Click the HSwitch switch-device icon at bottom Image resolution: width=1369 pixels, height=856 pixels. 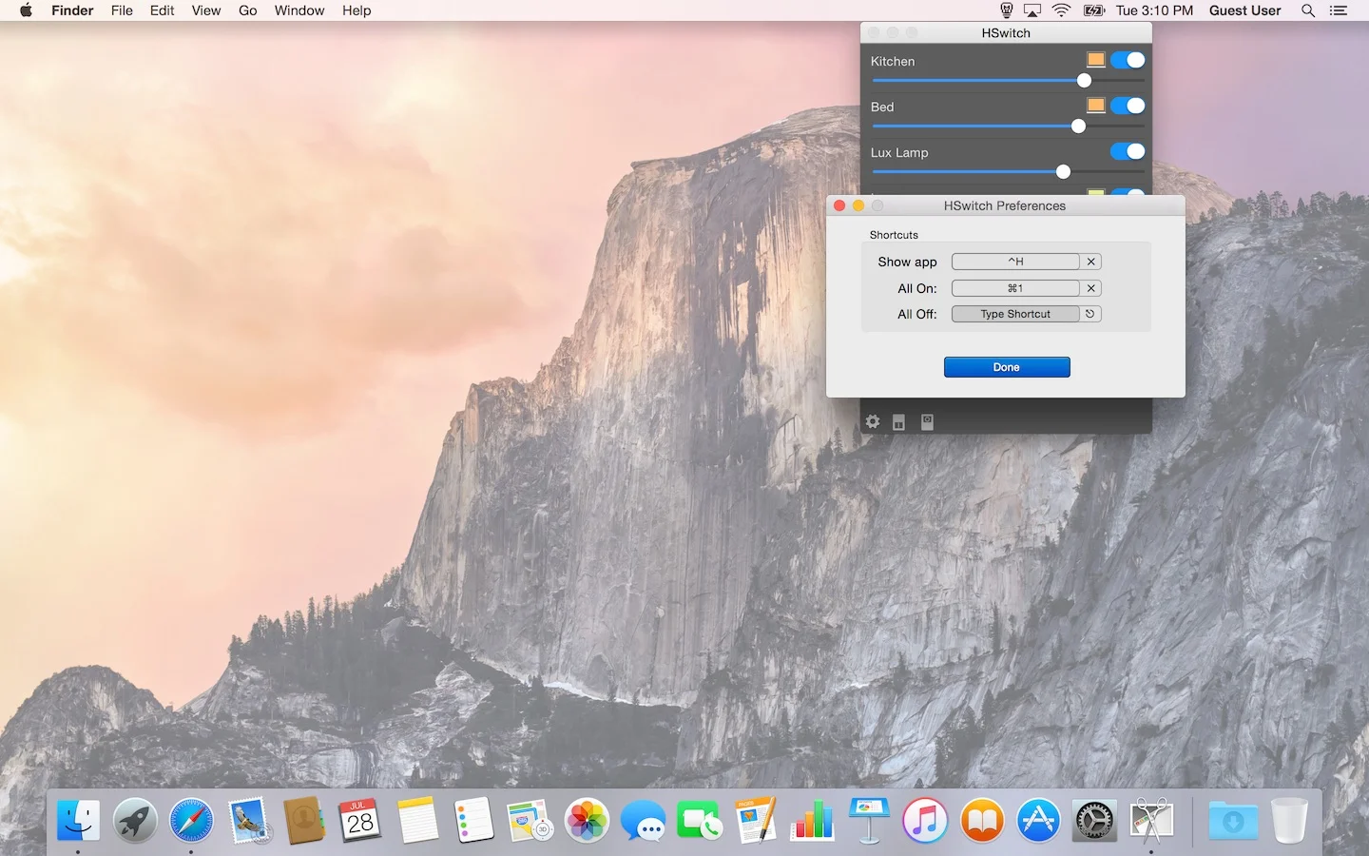[x=927, y=421]
